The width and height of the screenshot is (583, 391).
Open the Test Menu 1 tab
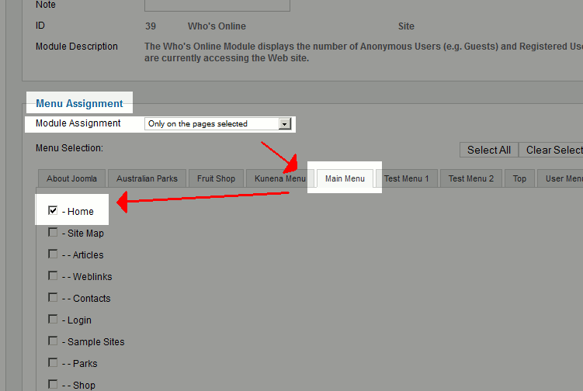[x=406, y=178]
